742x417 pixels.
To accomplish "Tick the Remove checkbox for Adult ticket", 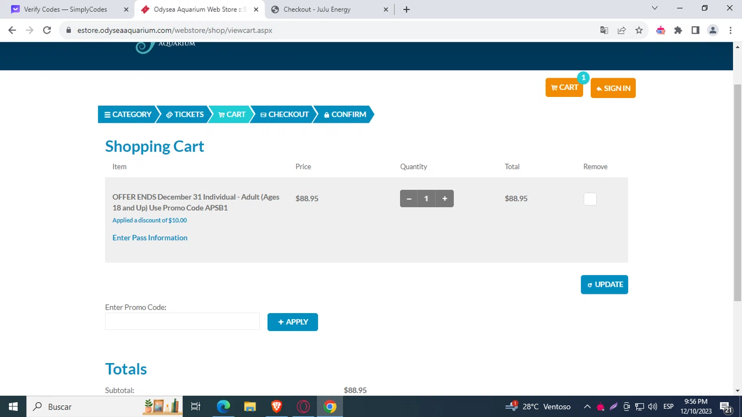I will coord(590,199).
